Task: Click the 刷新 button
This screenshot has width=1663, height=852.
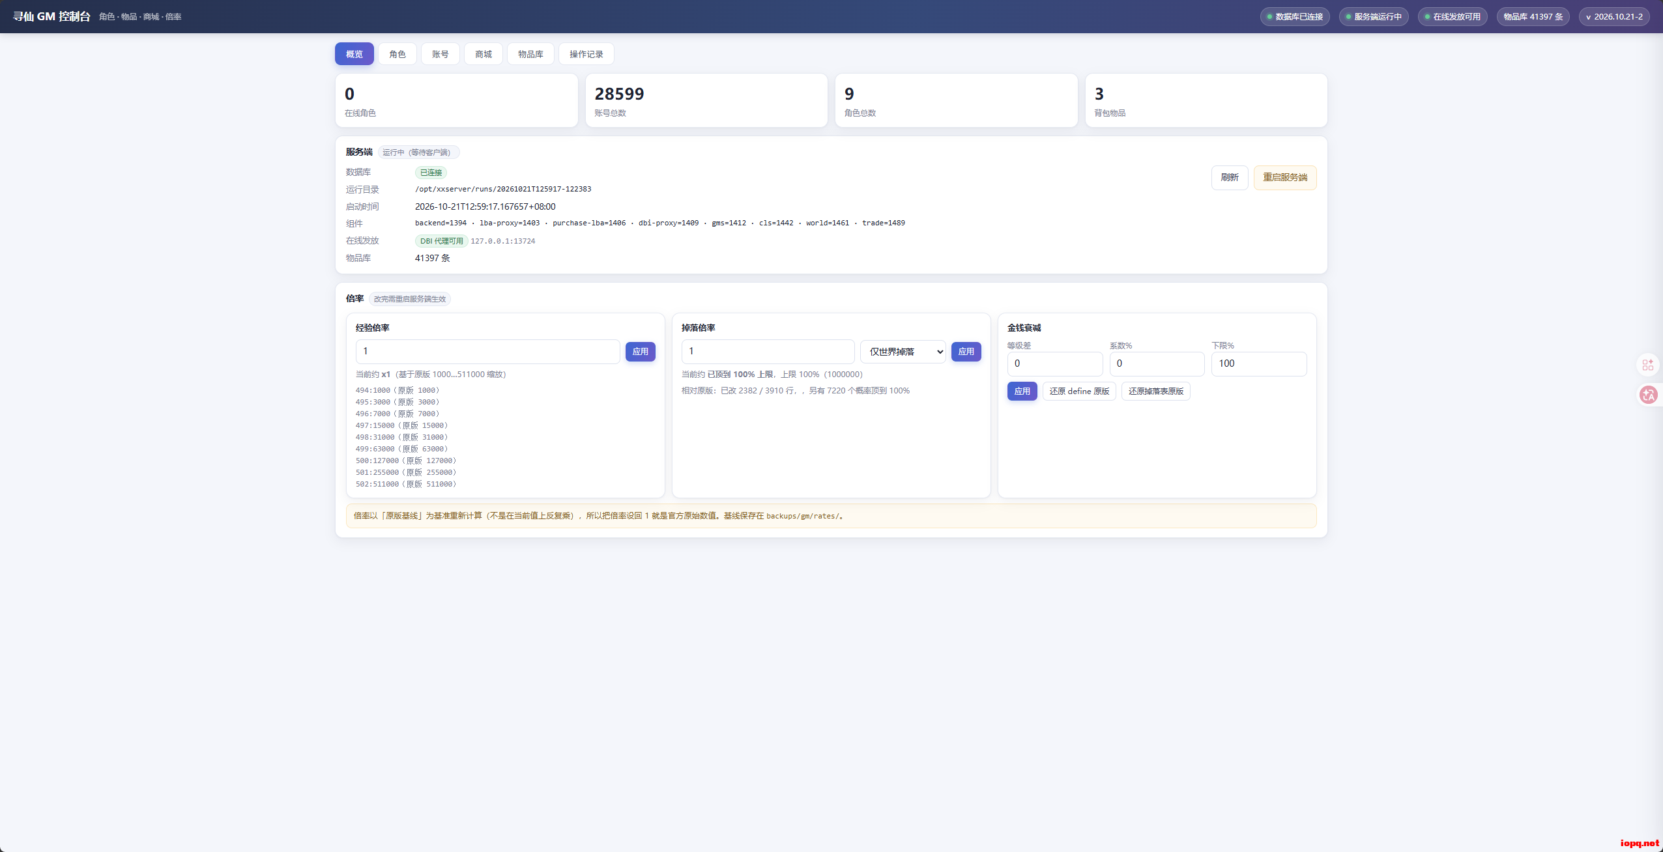Action: pos(1230,177)
